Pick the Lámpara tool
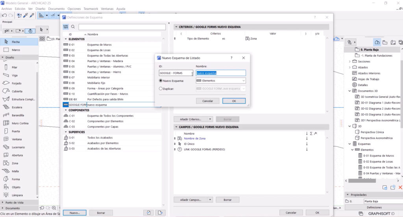403x217 pixels. click(x=17, y=195)
